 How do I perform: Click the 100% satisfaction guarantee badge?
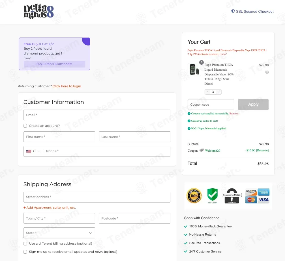194,196
